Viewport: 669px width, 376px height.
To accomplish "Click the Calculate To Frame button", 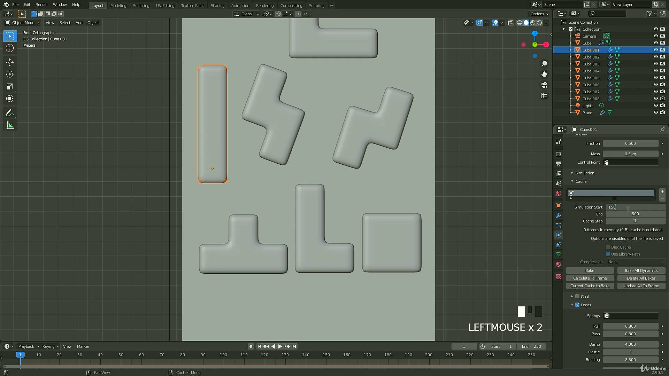I will point(590,278).
